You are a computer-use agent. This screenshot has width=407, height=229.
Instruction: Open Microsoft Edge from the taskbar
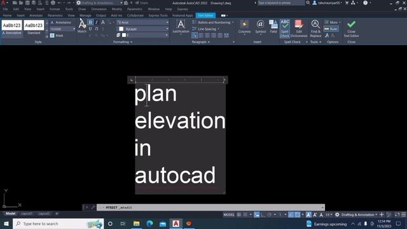tap(149, 223)
